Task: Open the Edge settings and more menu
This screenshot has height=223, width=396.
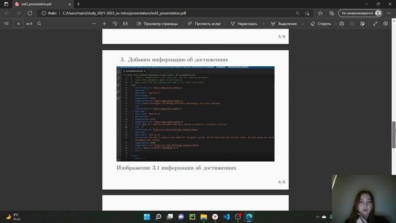Action: (389, 13)
